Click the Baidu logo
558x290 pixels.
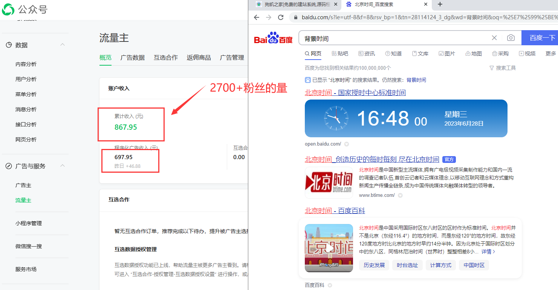[273, 38]
